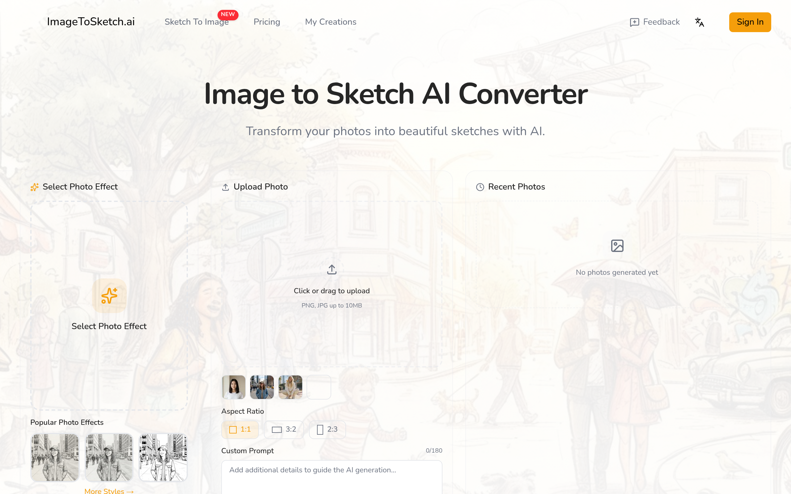The image size is (791, 494).
Task: Select the 1:1 square aspect ratio
Action: (240, 429)
